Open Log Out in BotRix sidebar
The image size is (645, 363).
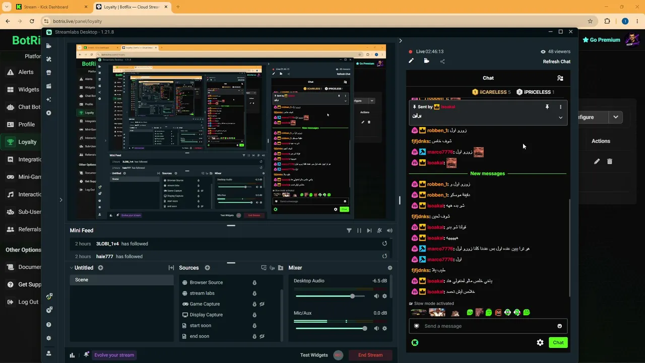coord(23,302)
